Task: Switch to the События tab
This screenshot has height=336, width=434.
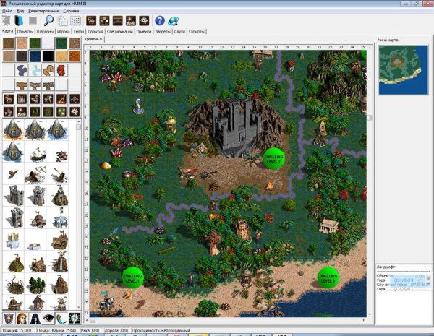Action: (95, 32)
